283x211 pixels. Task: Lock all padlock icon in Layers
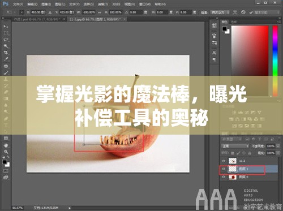(x=250, y=153)
